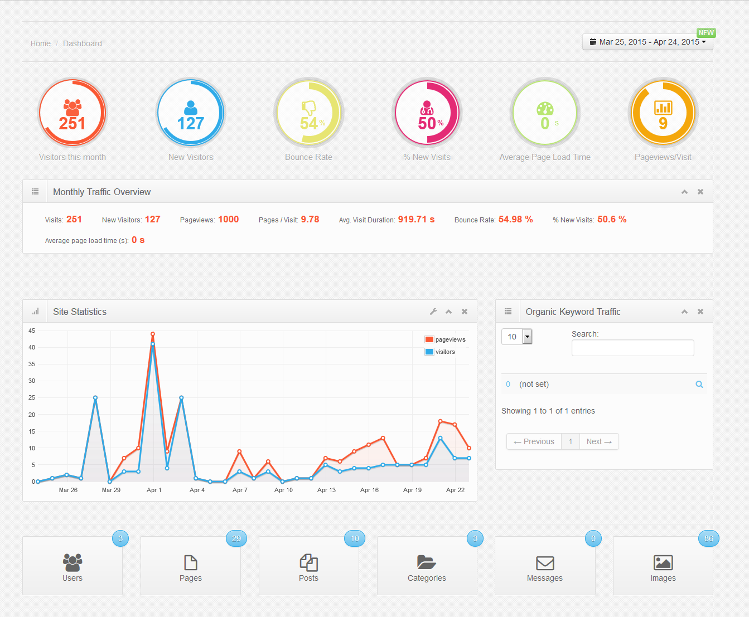Collapse the Organic Keyword Traffic panel

coord(684,312)
